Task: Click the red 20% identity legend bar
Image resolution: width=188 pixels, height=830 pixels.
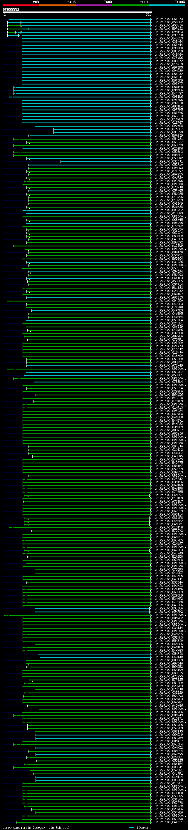Action: [x=21, y=5]
